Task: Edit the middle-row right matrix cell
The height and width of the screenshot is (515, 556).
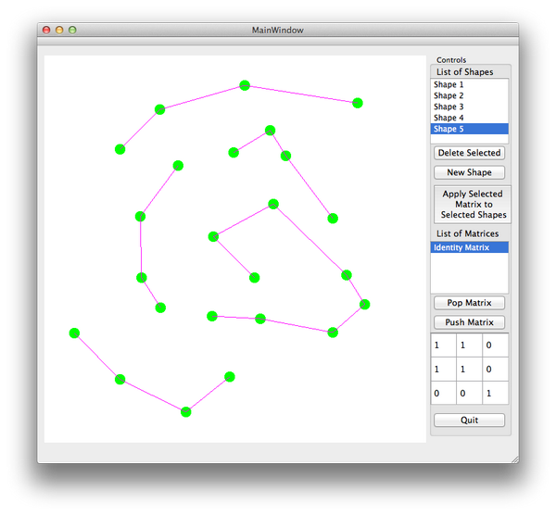Action: (496, 370)
